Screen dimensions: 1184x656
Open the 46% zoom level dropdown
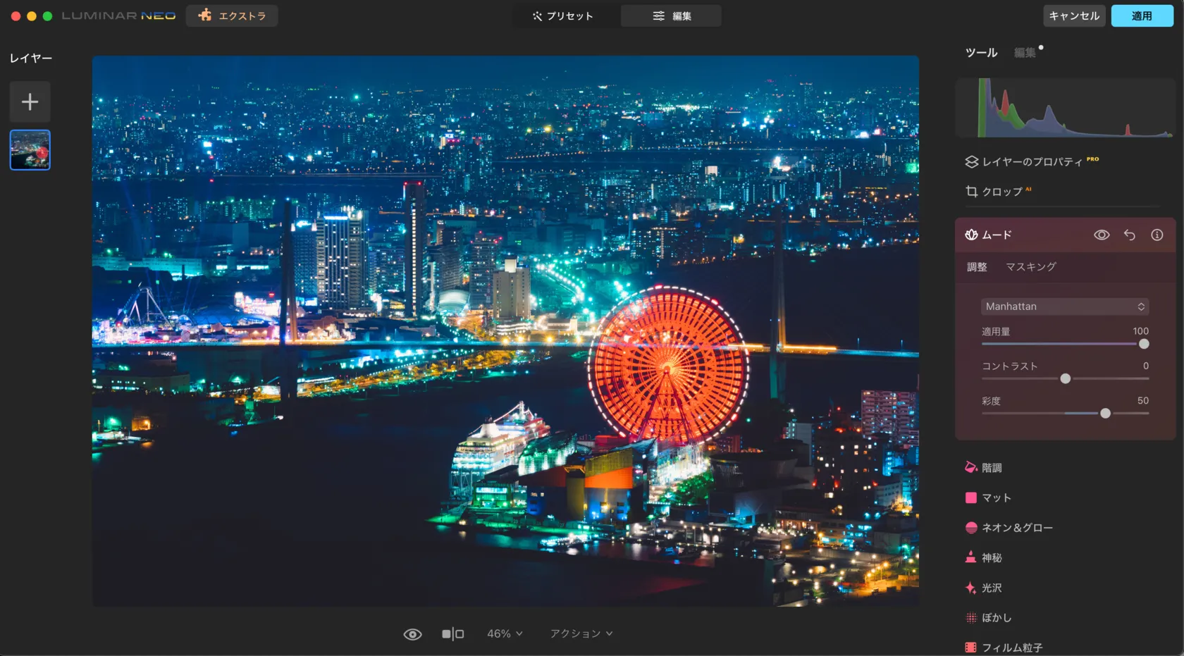[x=505, y=634]
